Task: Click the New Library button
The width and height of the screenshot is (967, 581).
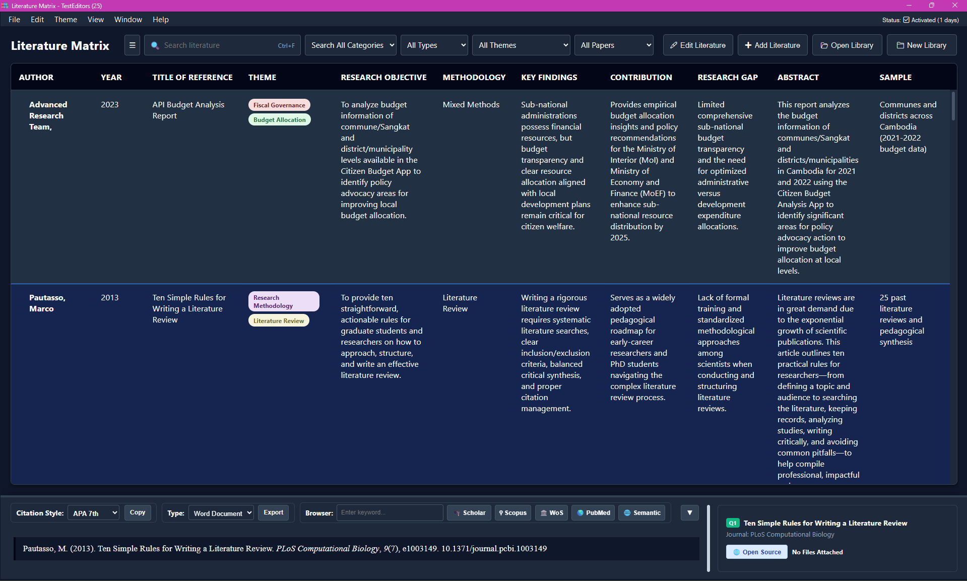Action: click(922, 45)
